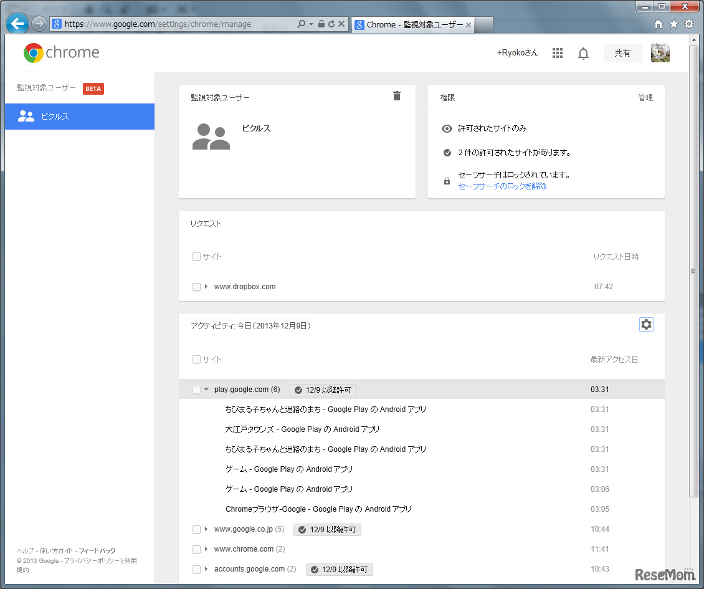Click the trash icon to delete supervised user
Screen dimensions: 704x589
[397, 96]
